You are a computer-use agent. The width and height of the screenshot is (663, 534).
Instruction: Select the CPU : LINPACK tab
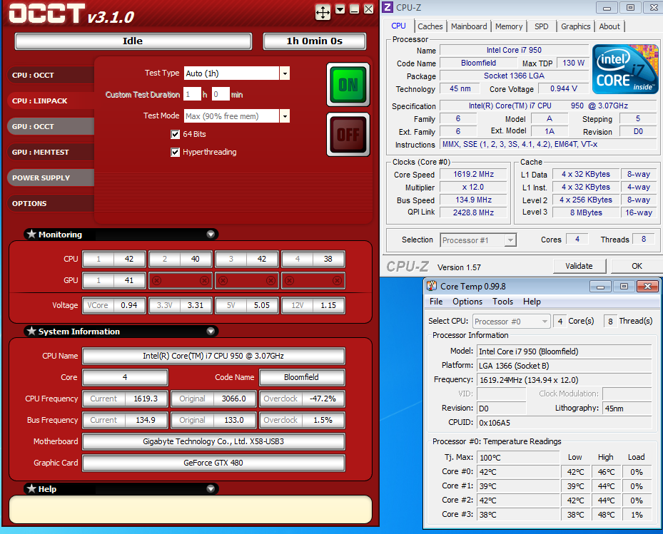(51, 101)
